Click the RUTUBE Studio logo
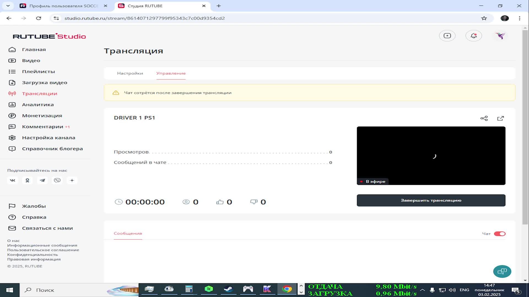This screenshot has width=529, height=297. 49,36
